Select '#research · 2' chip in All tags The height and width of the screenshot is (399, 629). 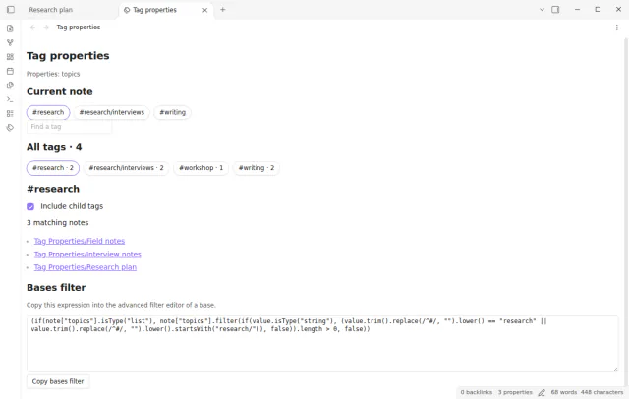pyautogui.click(x=53, y=168)
